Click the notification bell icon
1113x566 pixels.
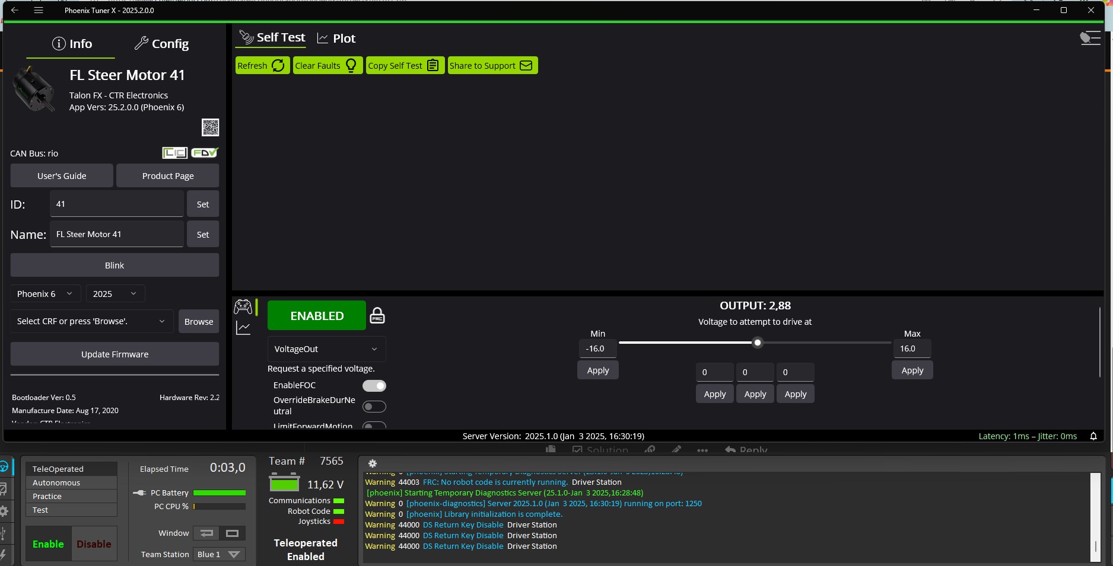click(1093, 436)
